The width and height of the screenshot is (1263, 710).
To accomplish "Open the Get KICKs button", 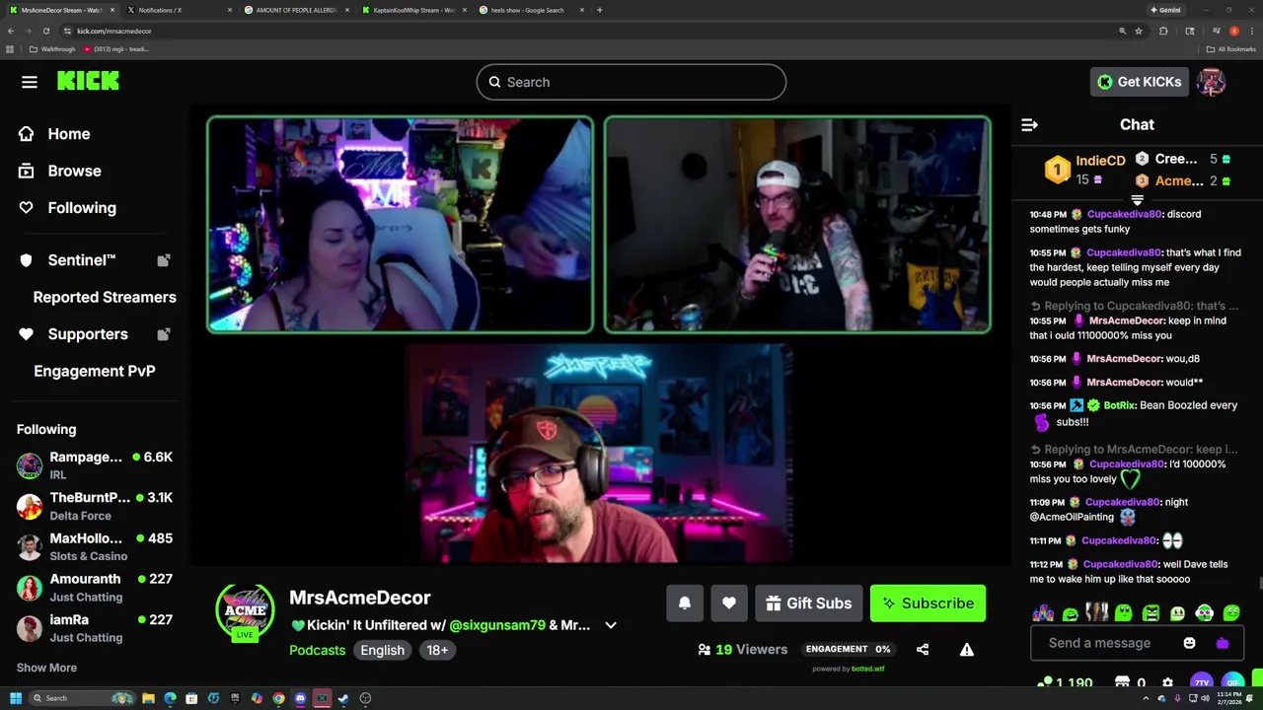I will tap(1139, 82).
